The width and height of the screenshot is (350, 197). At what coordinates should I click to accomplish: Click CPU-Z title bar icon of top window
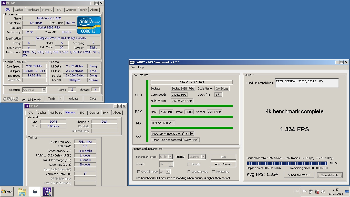(x=3, y=3)
